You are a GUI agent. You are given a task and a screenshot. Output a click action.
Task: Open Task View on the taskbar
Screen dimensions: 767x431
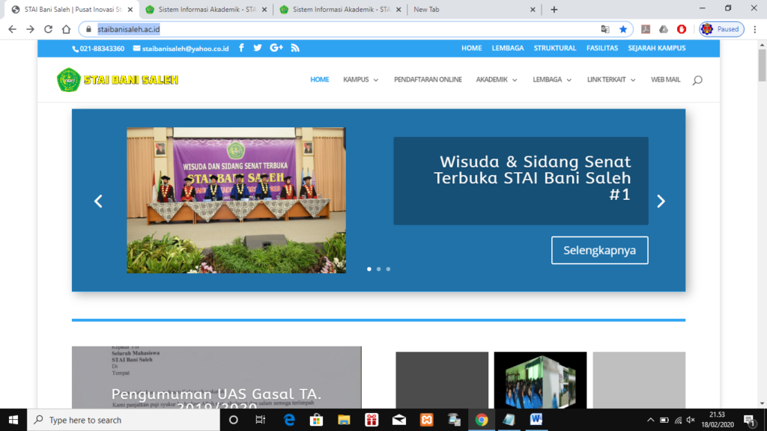point(260,420)
